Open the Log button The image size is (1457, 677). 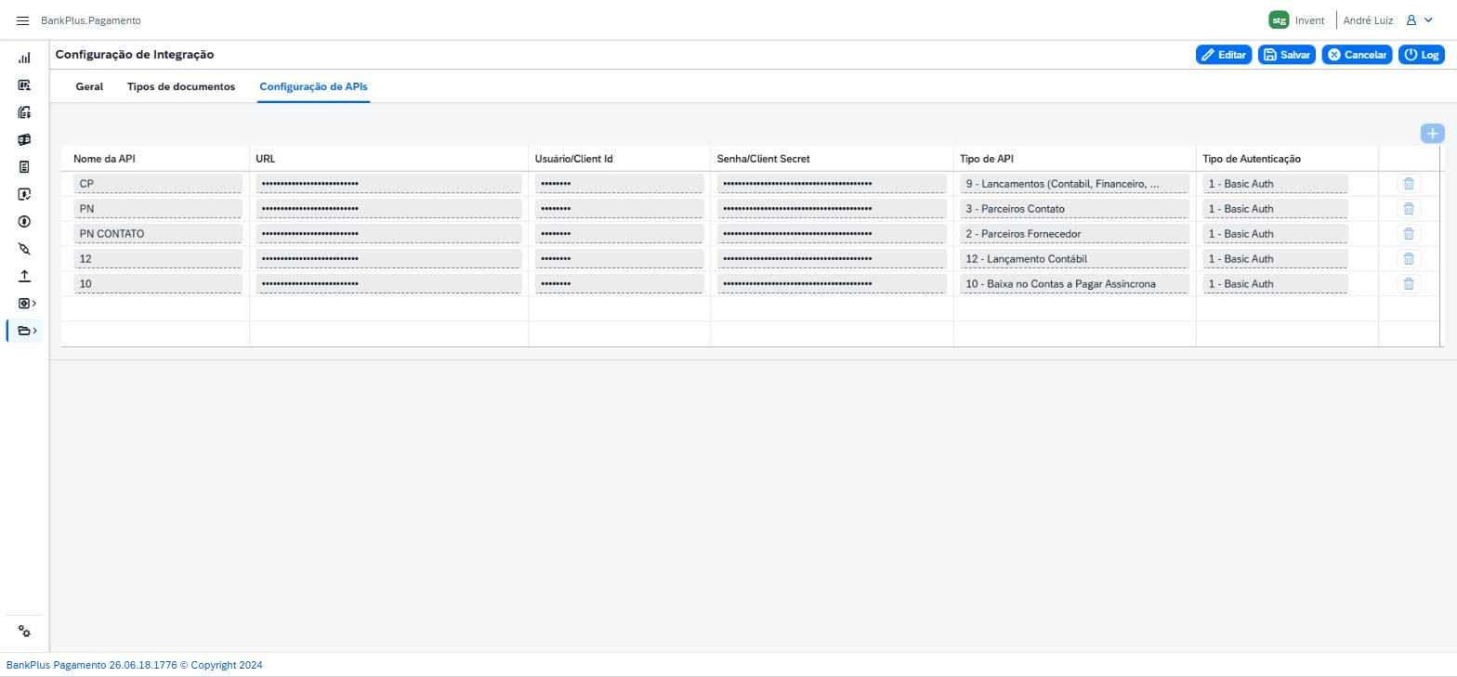point(1422,55)
